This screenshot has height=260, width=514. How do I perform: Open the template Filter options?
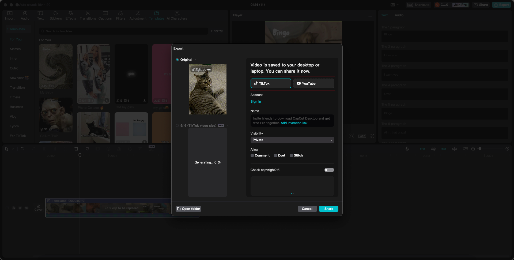tap(217, 31)
